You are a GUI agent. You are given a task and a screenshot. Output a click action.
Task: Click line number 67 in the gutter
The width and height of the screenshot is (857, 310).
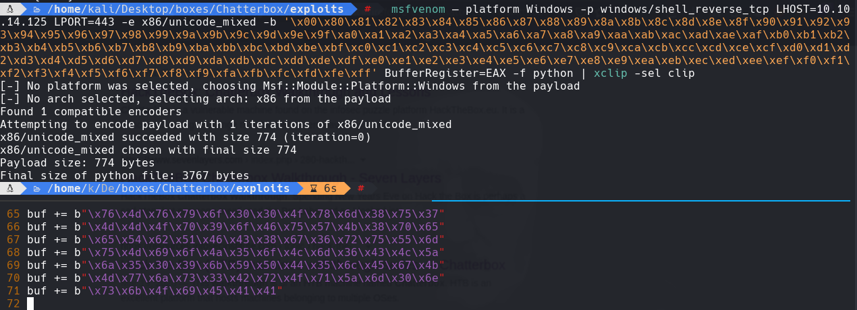pos(13,239)
